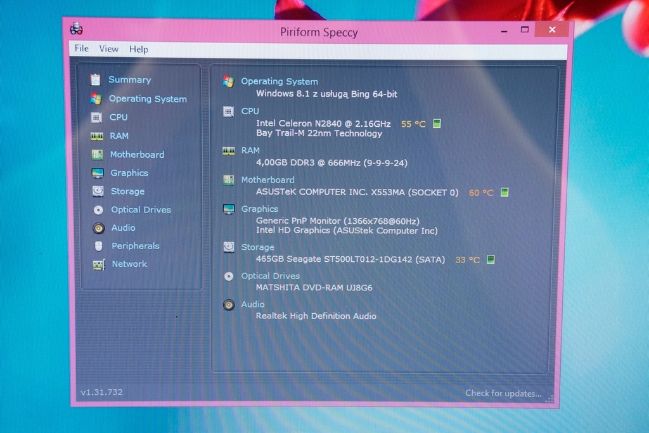
Task: Click the green temperature indicator next to 60 °C
Action: [x=504, y=192]
